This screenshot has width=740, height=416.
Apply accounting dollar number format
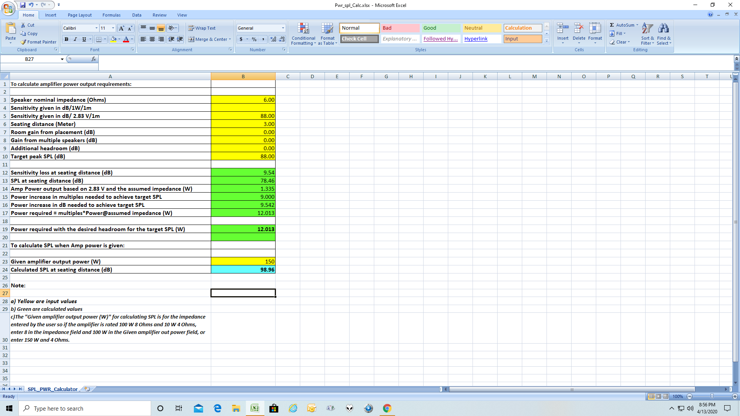click(x=241, y=39)
